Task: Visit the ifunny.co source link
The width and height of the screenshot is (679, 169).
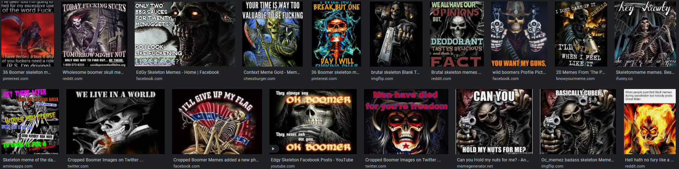Action: (624, 79)
